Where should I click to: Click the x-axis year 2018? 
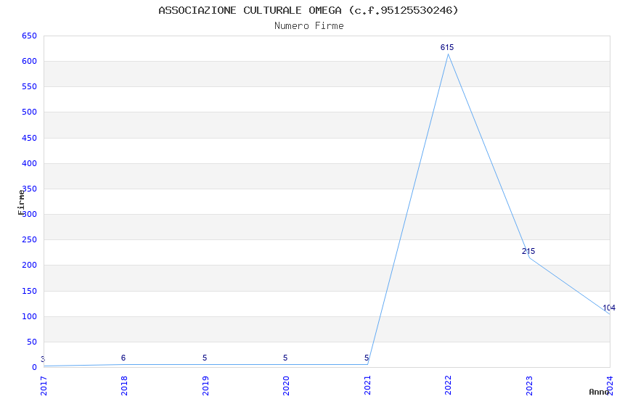point(124,386)
